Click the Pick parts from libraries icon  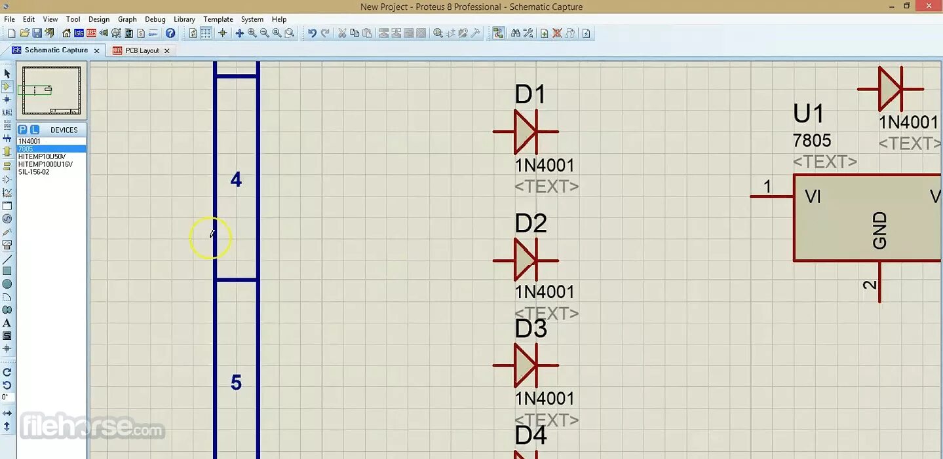(x=438, y=33)
